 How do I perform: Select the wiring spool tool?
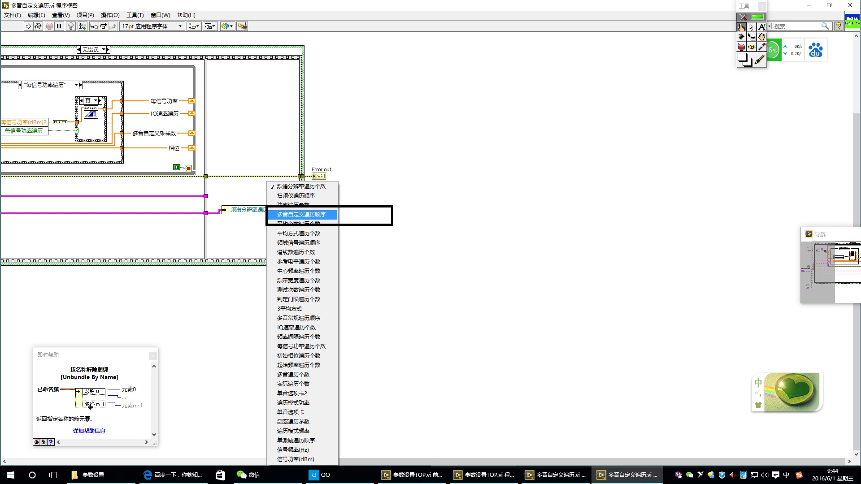click(x=741, y=37)
